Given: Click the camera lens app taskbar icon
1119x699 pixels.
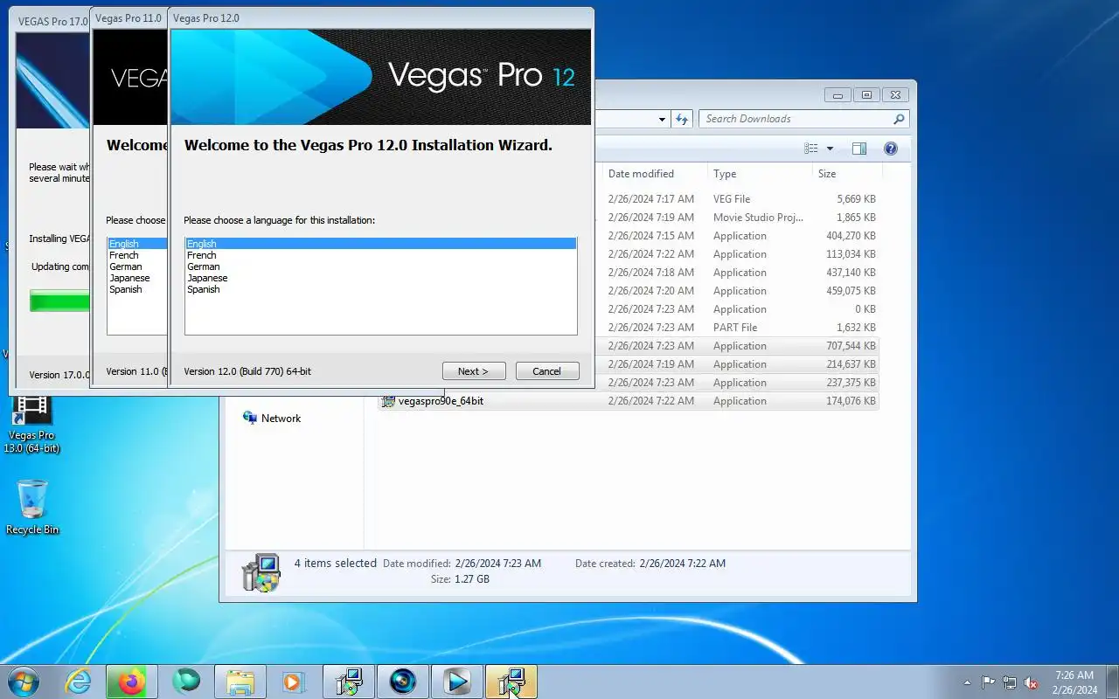Looking at the screenshot, I should 403,682.
